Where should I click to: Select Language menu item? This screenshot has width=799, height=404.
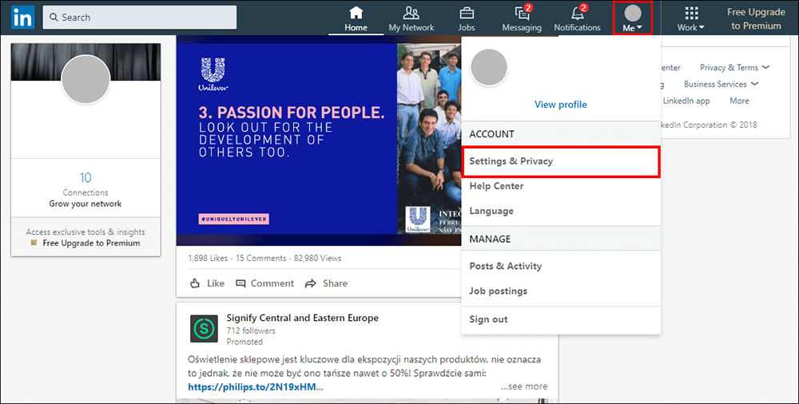[561, 211]
